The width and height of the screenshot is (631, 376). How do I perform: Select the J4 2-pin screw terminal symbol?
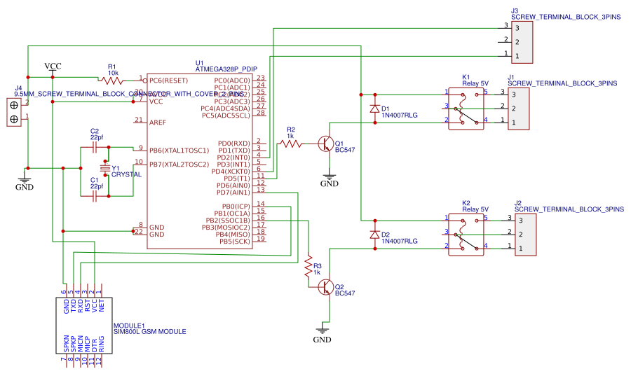[x=14, y=113]
